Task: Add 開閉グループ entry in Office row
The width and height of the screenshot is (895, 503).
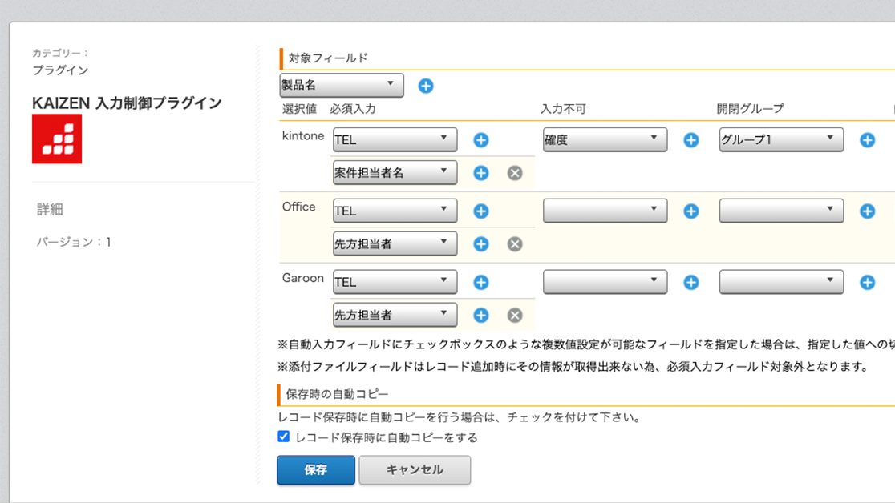Action: tap(868, 211)
